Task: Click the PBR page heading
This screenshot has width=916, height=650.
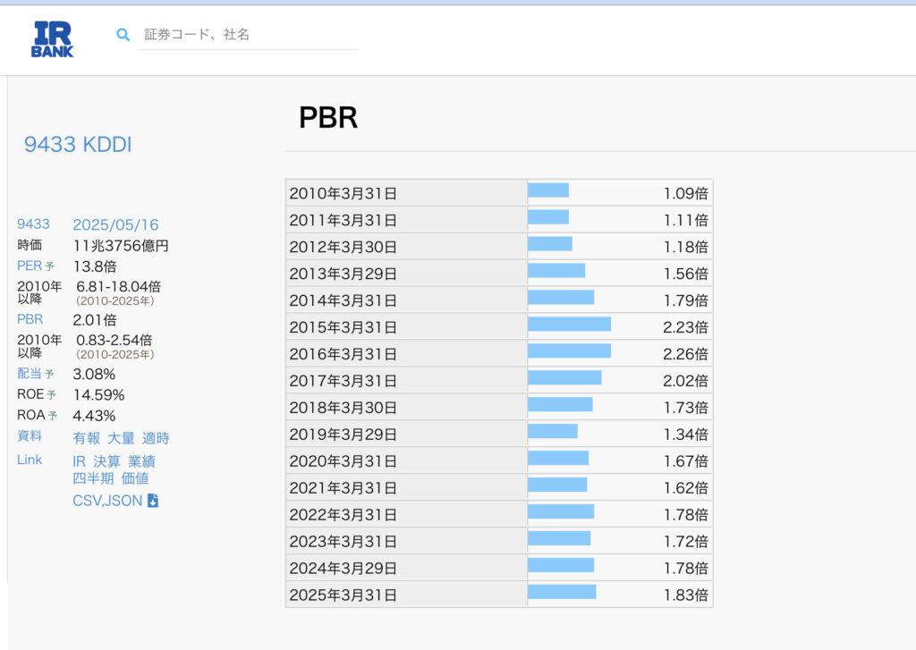Action: [x=328, y=117]
